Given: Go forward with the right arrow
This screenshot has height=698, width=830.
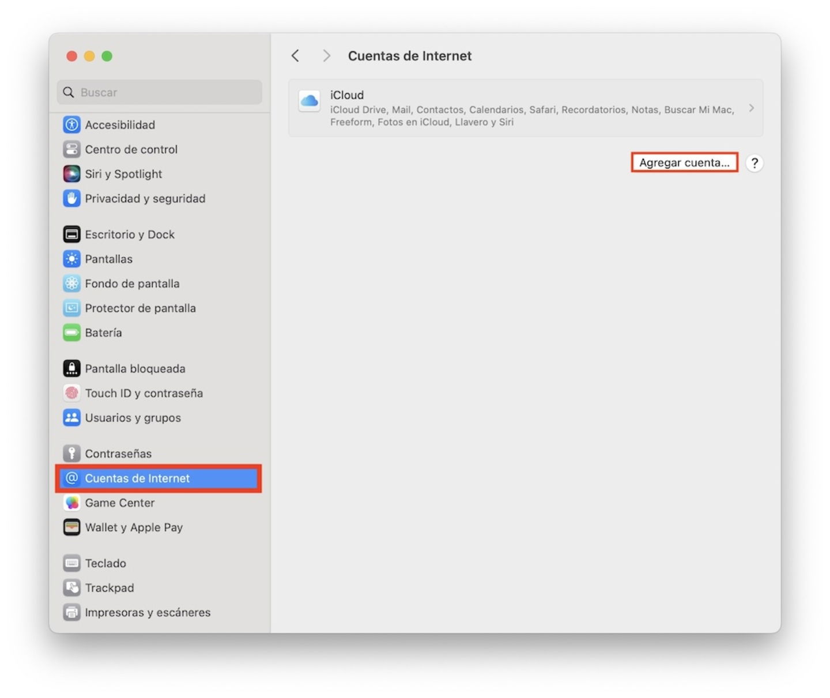Looking at the screenshot, I should pyautogui.click(x=326, y=56).
